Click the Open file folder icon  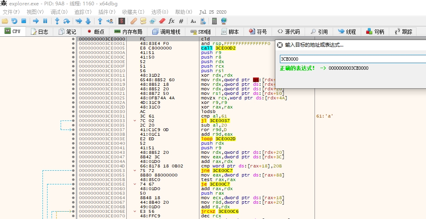[x=5, y=21]
